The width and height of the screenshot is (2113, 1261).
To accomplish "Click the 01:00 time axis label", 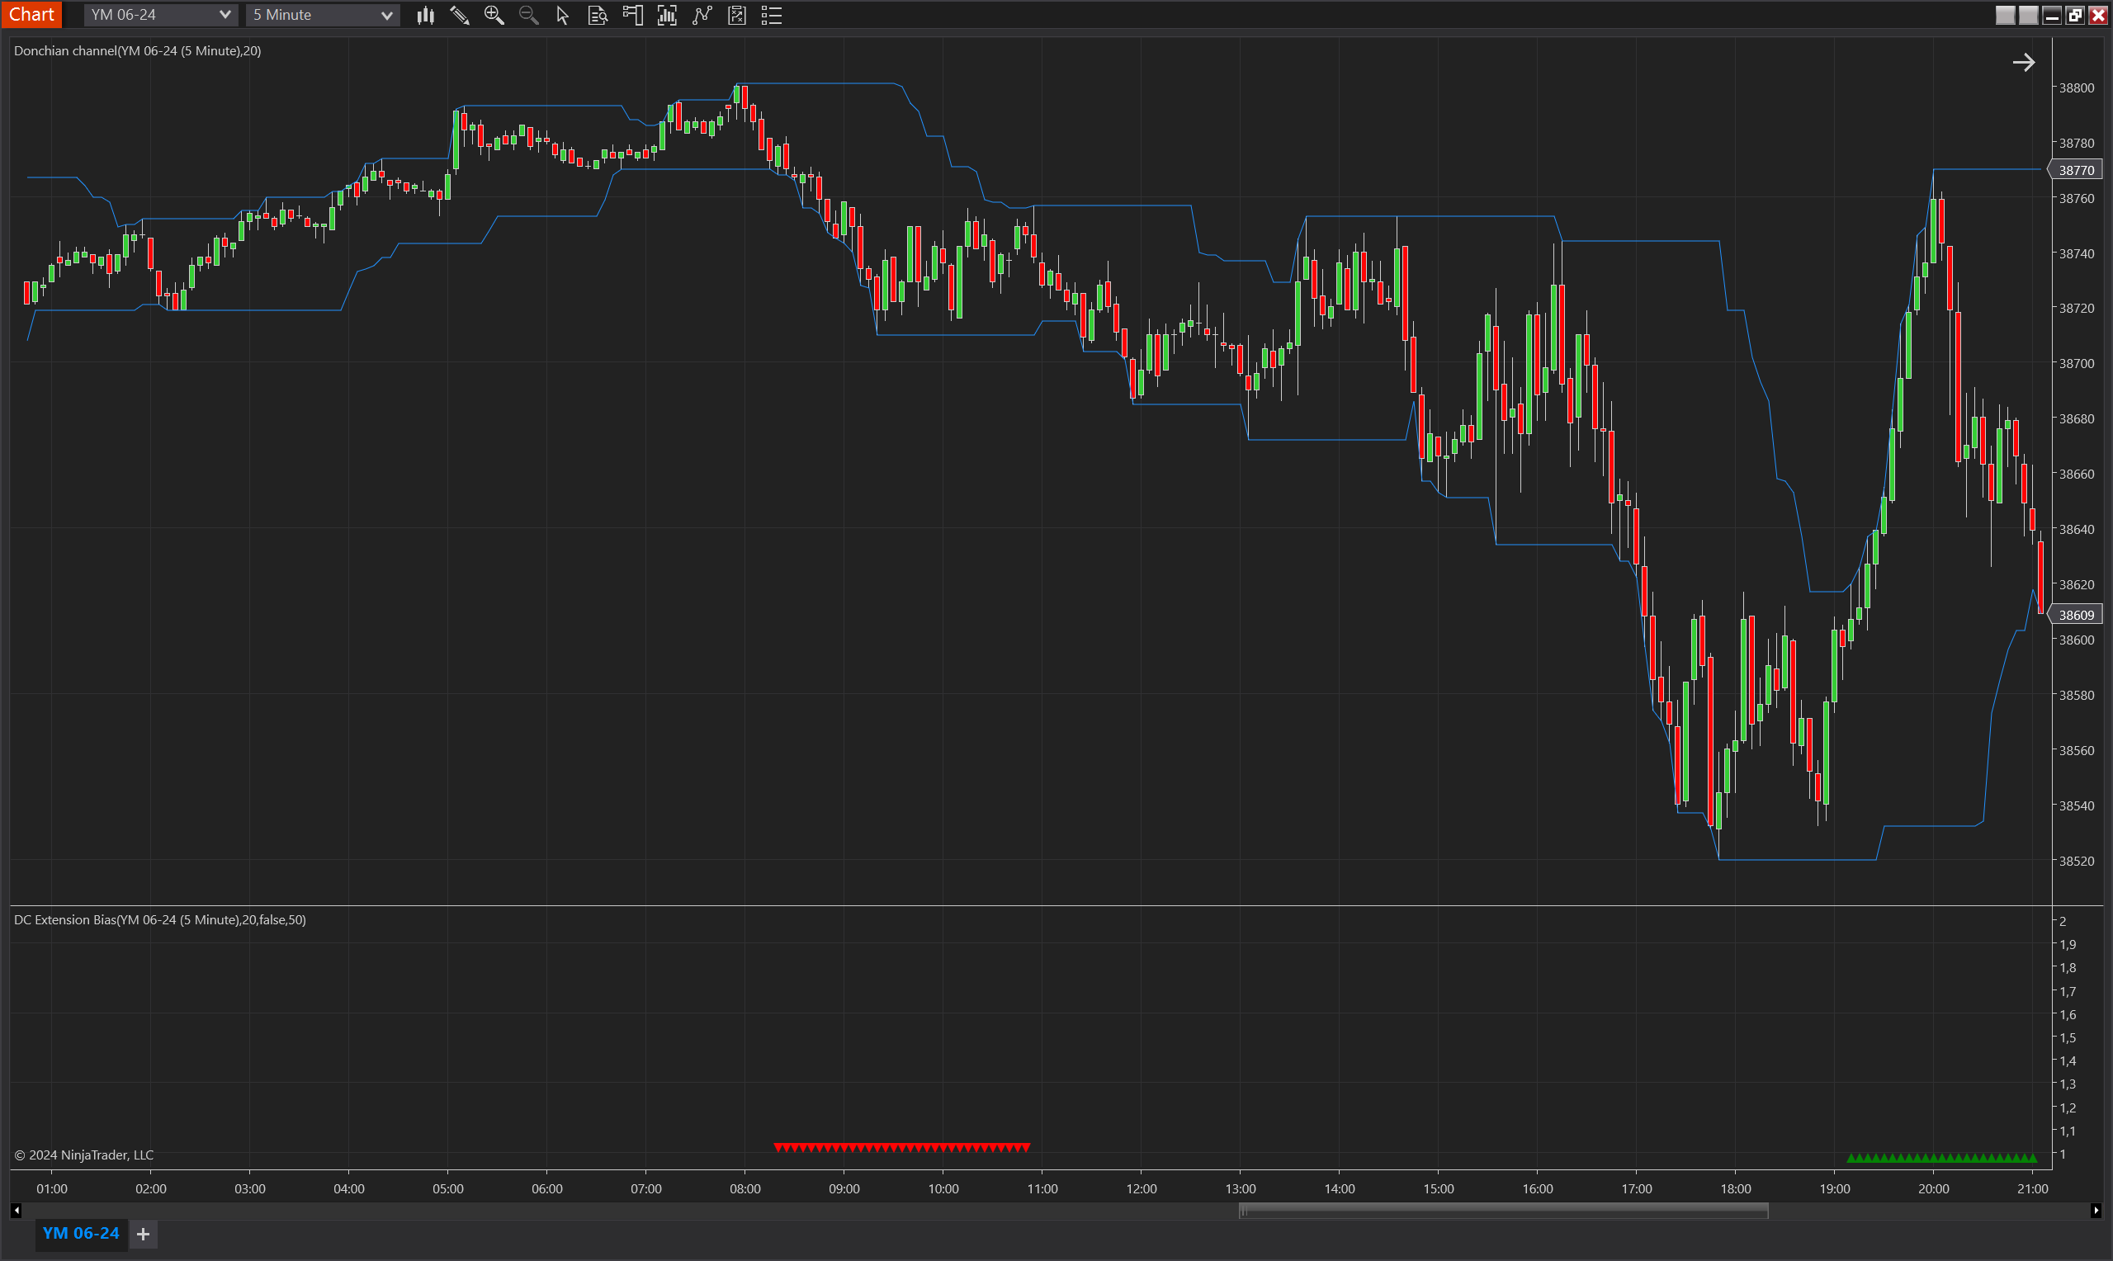I will point(52,1188).
